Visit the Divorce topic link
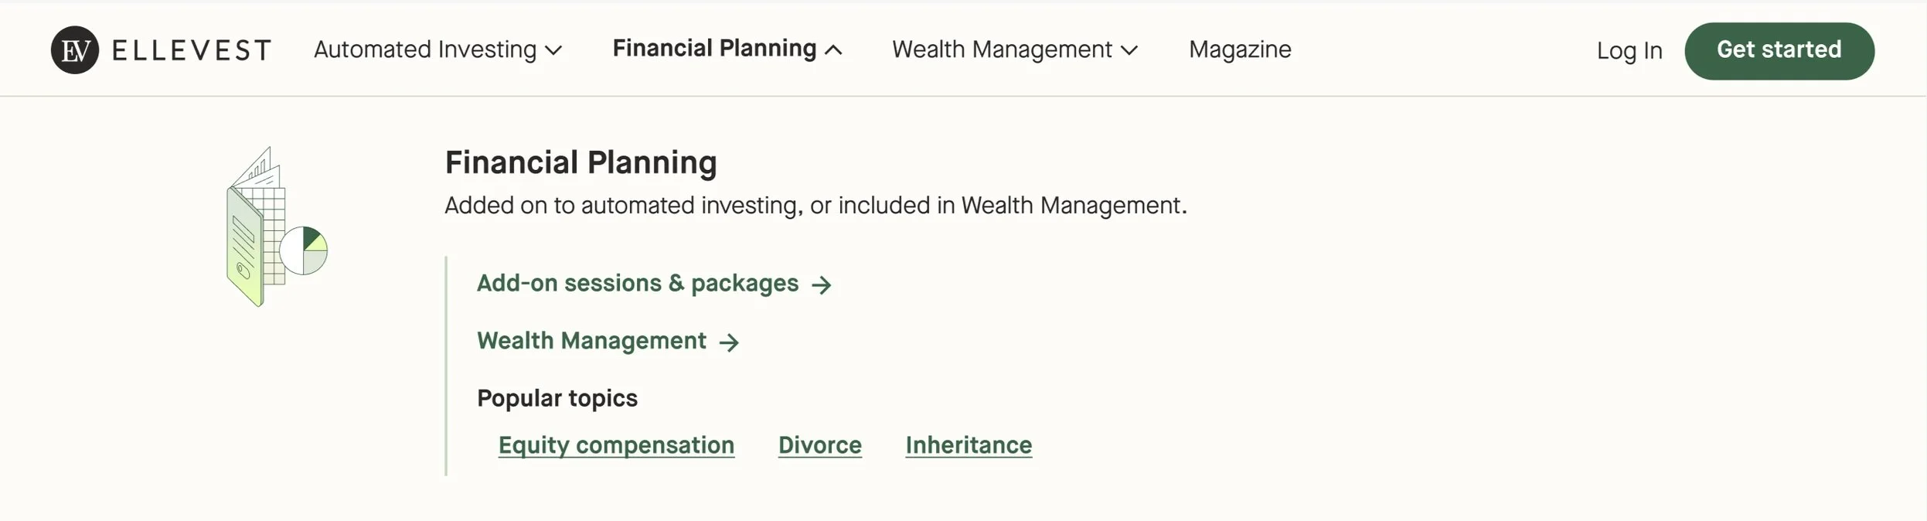Viewport: 1927px width, 521px height. click(x=819, y=445)
